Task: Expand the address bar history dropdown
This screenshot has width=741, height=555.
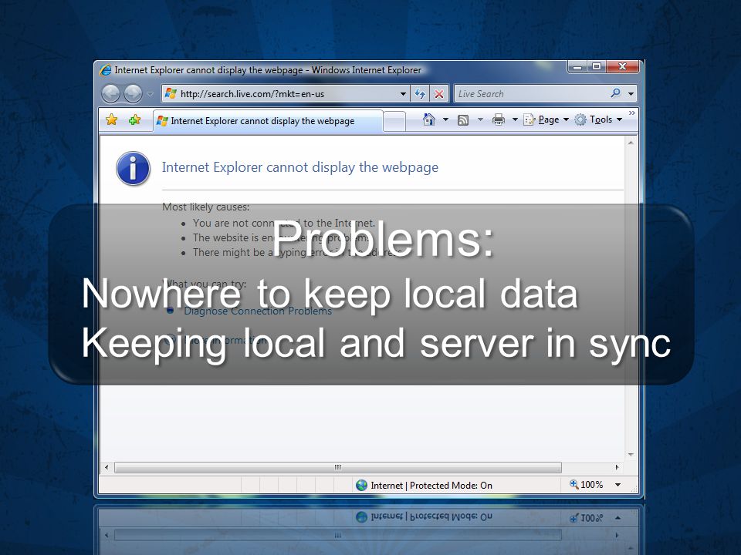Action: click(x=403, y=94)
